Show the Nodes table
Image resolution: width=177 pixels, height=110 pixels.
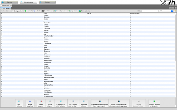3,11
